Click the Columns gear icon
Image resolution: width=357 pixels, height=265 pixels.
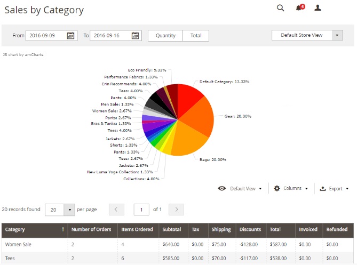277,188
